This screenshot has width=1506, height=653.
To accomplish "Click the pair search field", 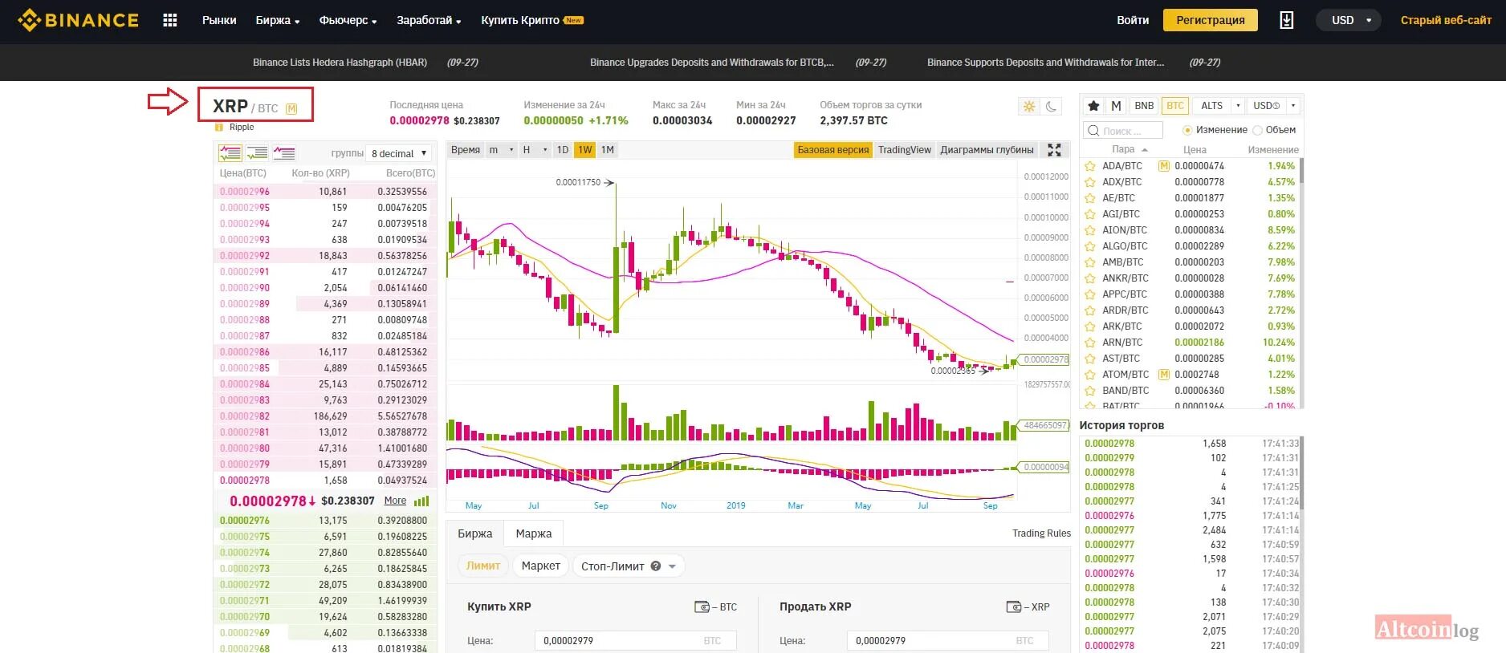I will pos(1123,130).
